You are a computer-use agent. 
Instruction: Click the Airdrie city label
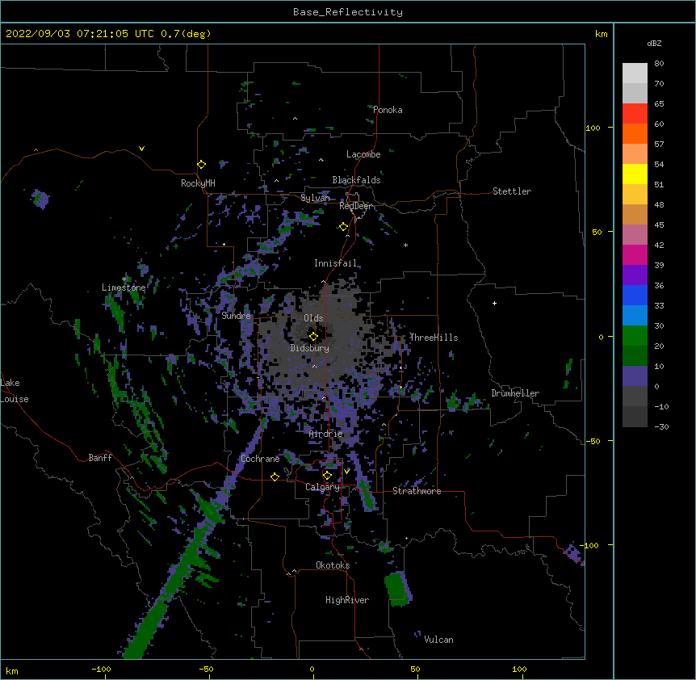pyautogui.click(x=326, y=434)
